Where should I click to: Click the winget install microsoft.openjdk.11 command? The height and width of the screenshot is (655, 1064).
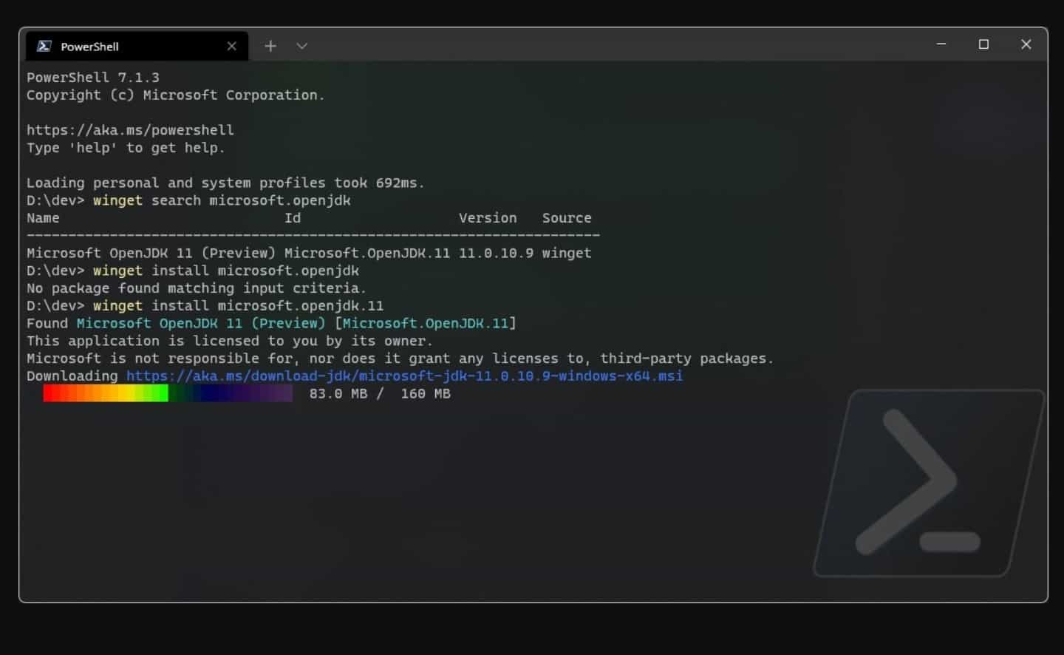(x=238, y=305)
